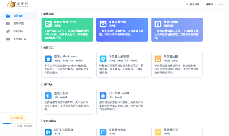The width and height of the screenshot is (229, 136).
Task: Click 坚果云合同库 title text
Action: (x=117, y=130)
